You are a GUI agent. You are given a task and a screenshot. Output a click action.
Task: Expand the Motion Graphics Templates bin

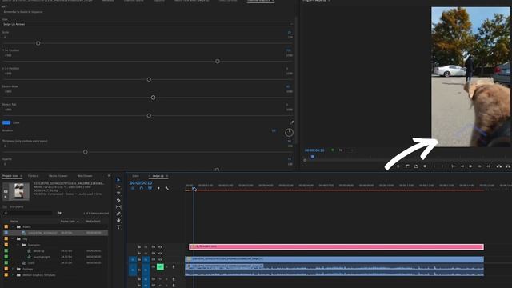pyautogui.click(x=13, y=275)
